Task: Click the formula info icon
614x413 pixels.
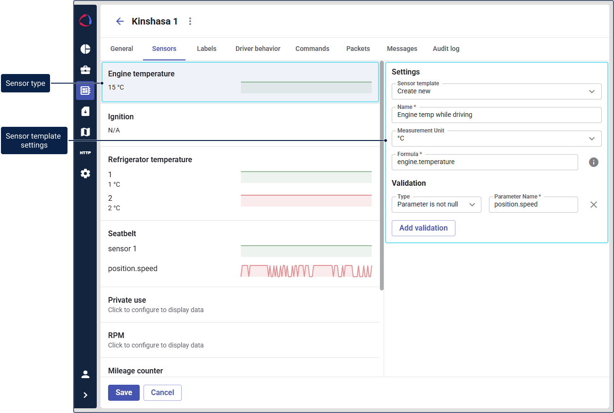Action: [594, 162]
